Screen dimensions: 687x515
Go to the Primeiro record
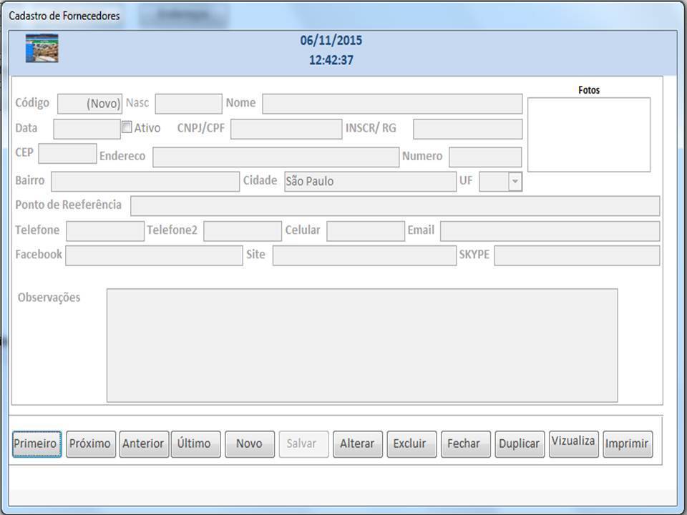(x=36, y=443)
